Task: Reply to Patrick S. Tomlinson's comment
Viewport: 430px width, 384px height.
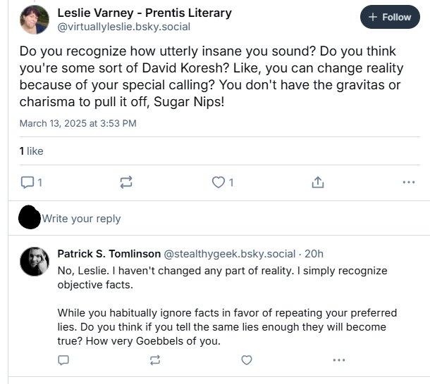Action: pyautogui.click(x=63, y=360)
